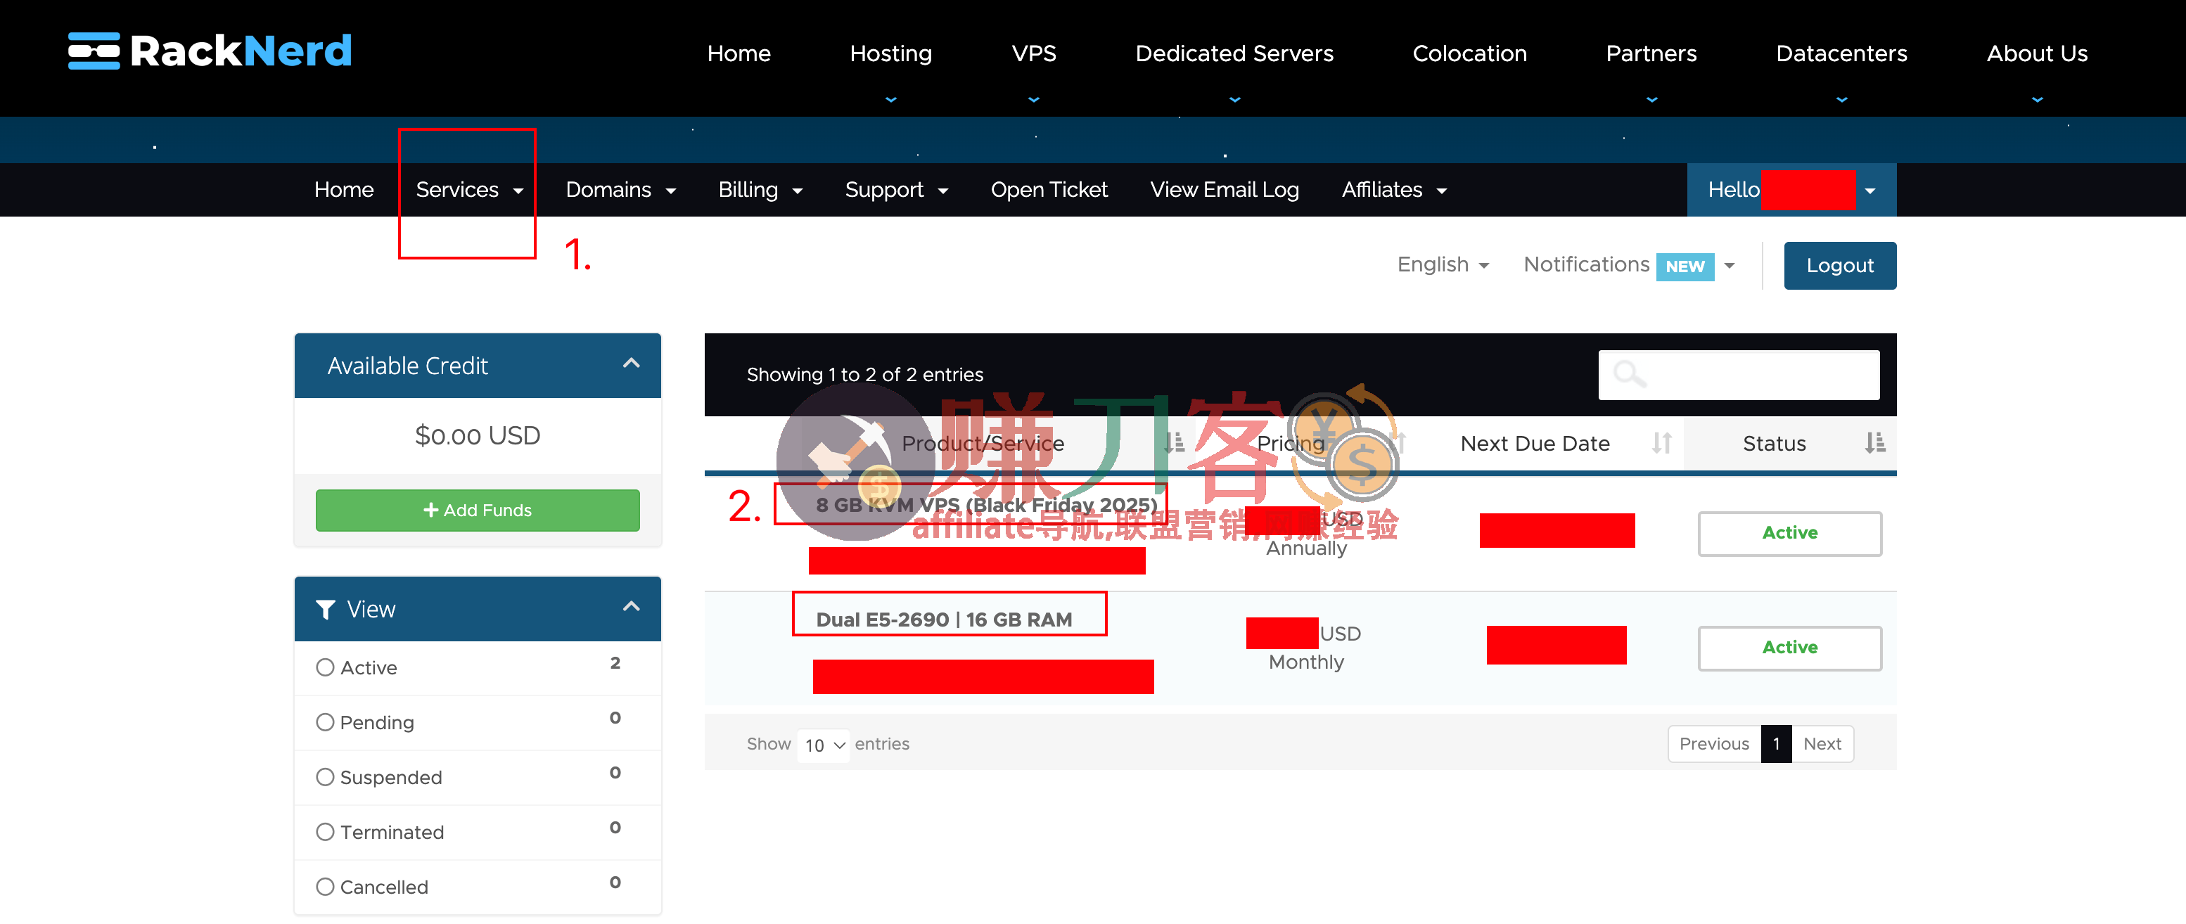Click the filter funnel icon beside View
Viewport: 2186px width, 924px height.
pos(326,609)
